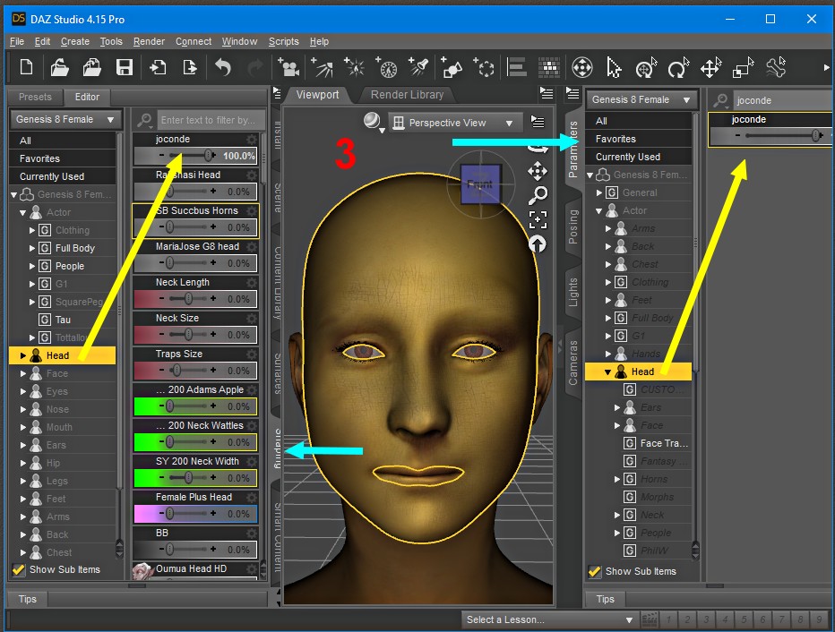This screenshot has width=835, height=632.
Task: Open the File menu
Action: pyautogui.click(x=17, y=41)
